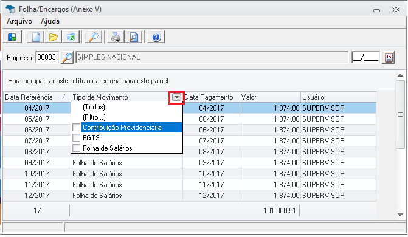408x237 pixels.
Task: Click the scrollbar down arrow
Action: pos(400,215)
